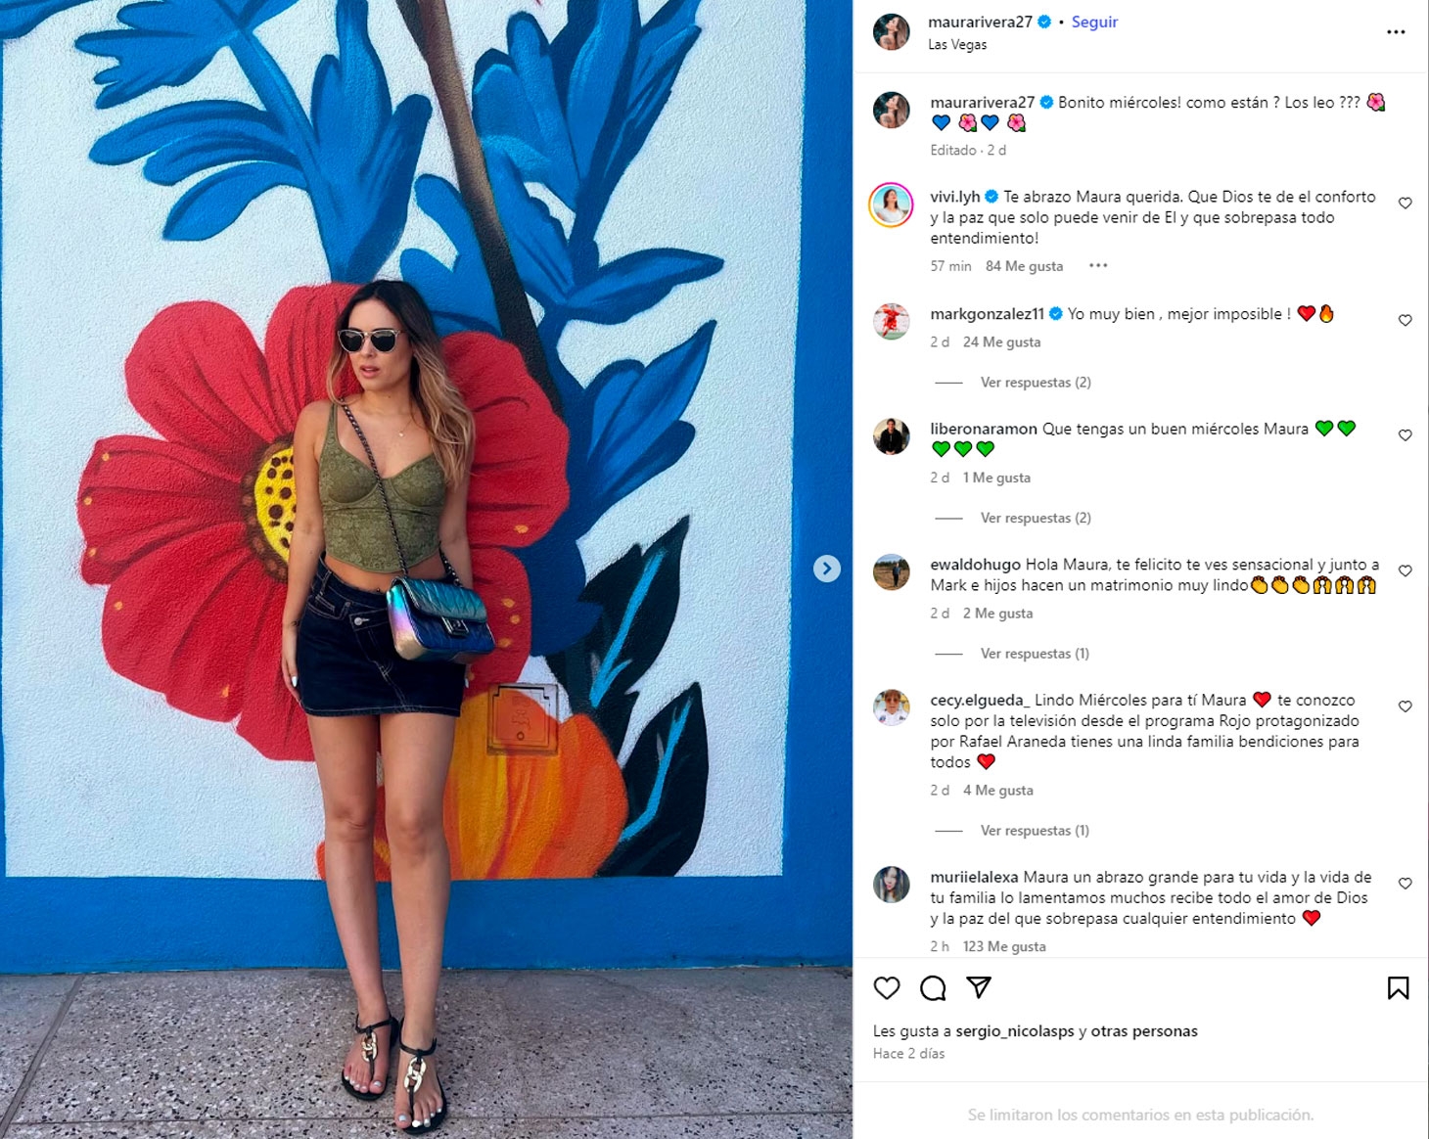Open comment options dots on vivi.lyh comment

tap(1098, 265)
